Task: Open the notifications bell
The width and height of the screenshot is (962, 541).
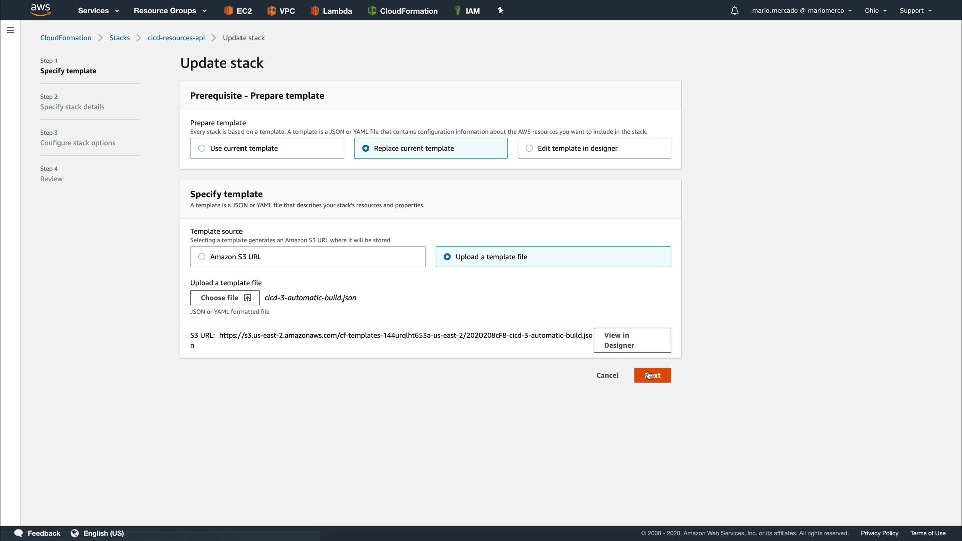Action: (x=734, y=11)
